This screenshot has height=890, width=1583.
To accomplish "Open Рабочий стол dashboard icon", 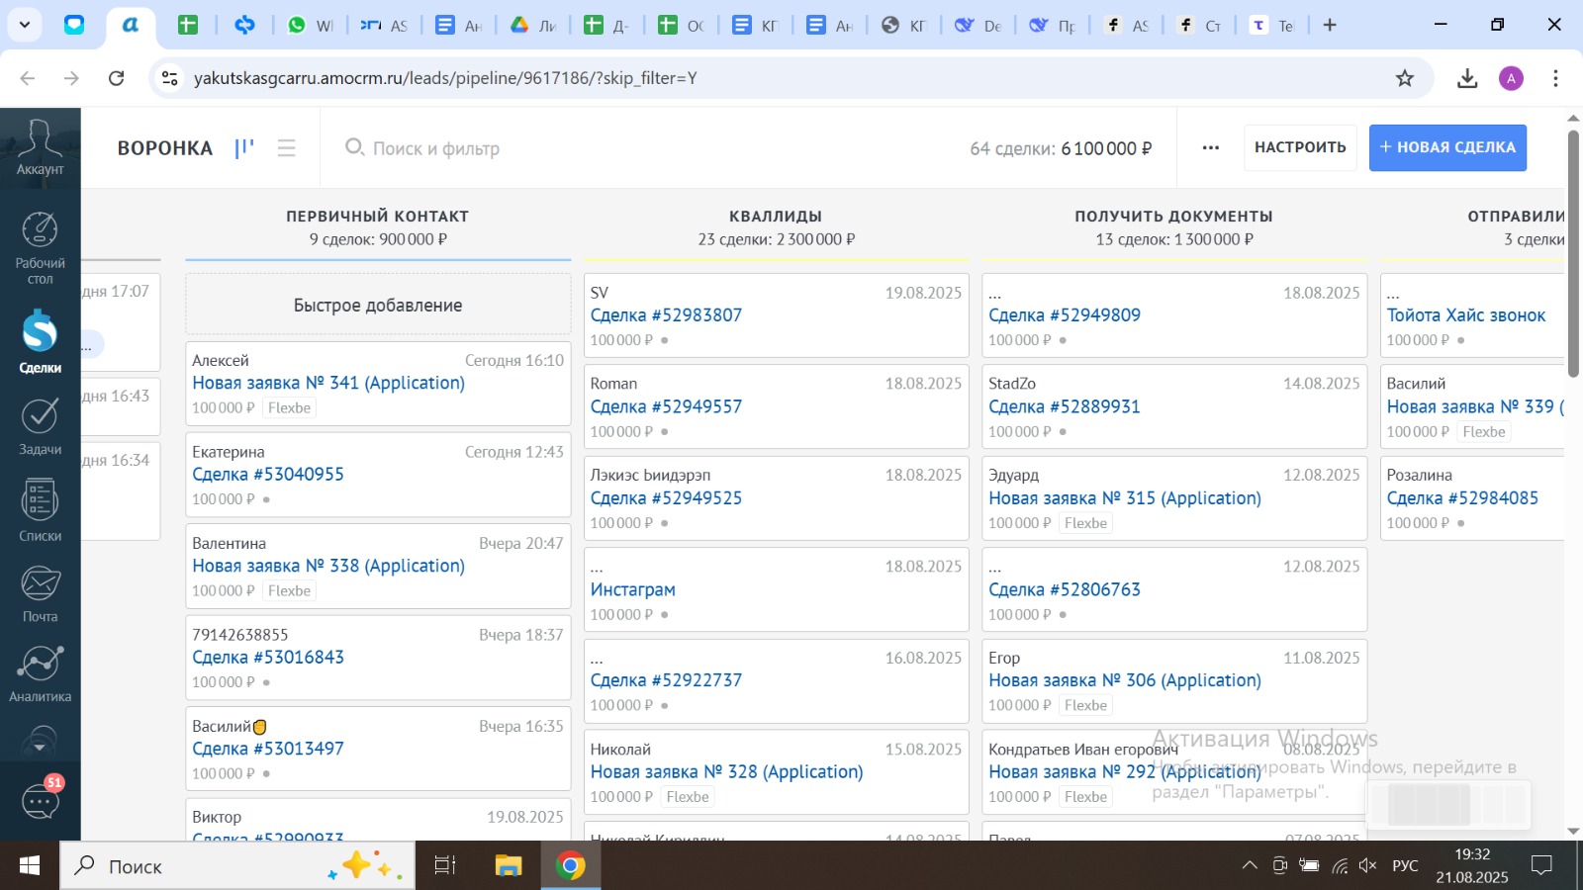I will click(40, 248).
